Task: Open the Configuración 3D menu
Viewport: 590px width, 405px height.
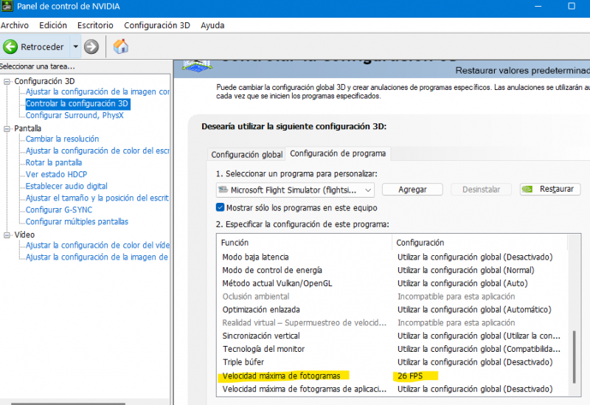Action: tap(157, 25)
